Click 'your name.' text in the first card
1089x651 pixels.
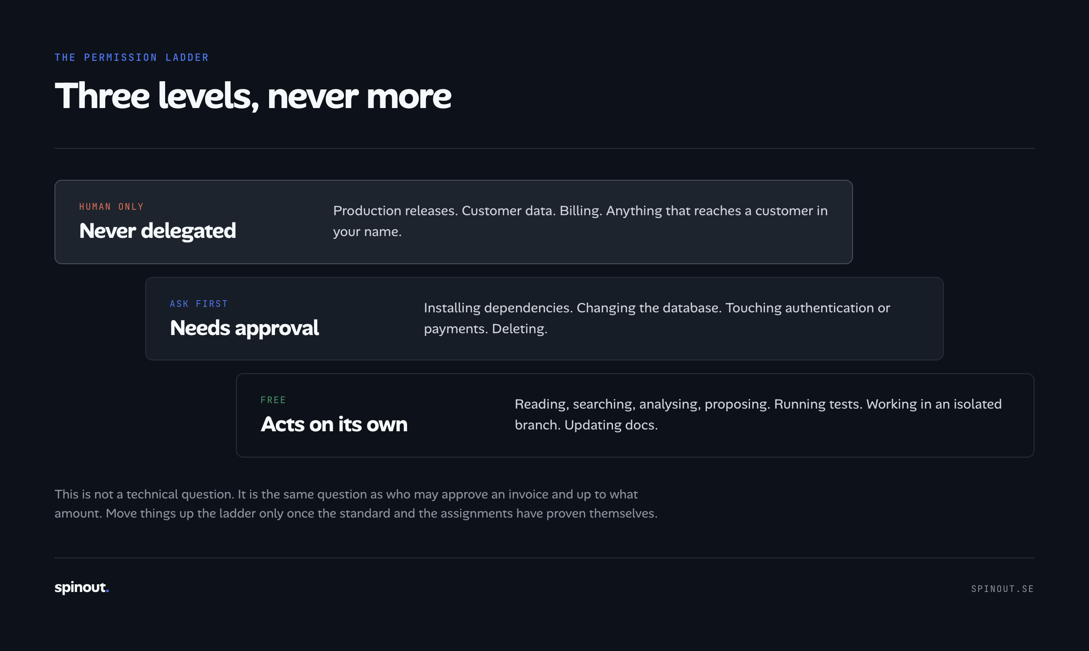click(x=368, y=232)
